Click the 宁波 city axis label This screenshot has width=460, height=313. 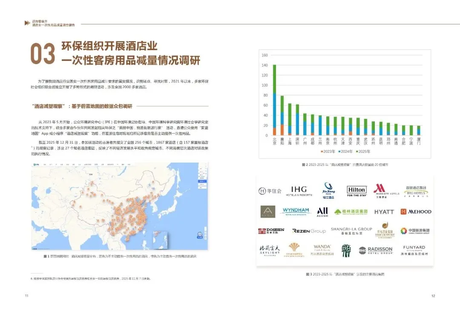coord(411,141)
